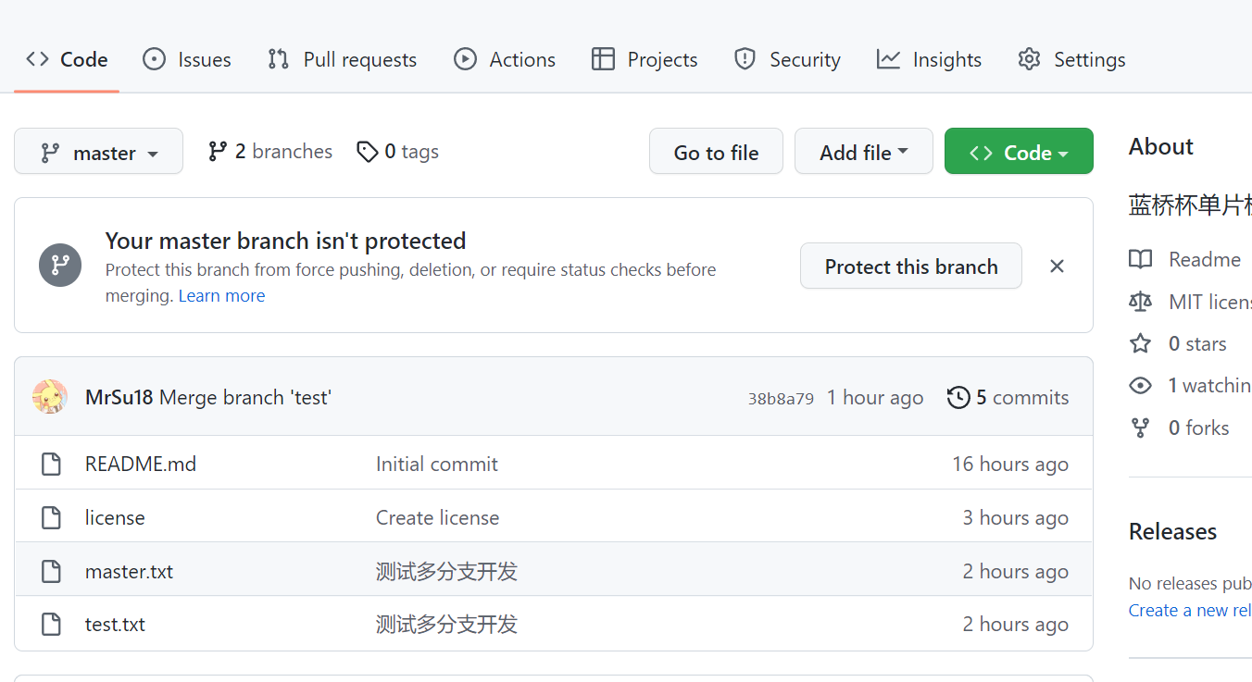View the 2 branches link
The width and height of the screenshot is (1252, 682).
(x=269, y=152)
